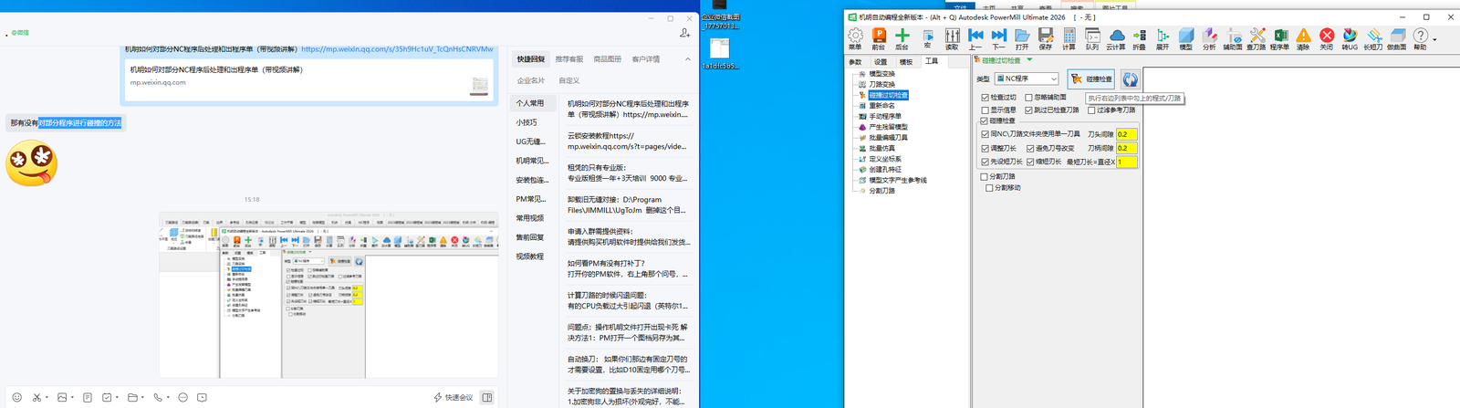This screenshot has height=408, width=1460.
Task: Open the 菜单 gear icon in PowerMill toolbar
Action: 855,37
